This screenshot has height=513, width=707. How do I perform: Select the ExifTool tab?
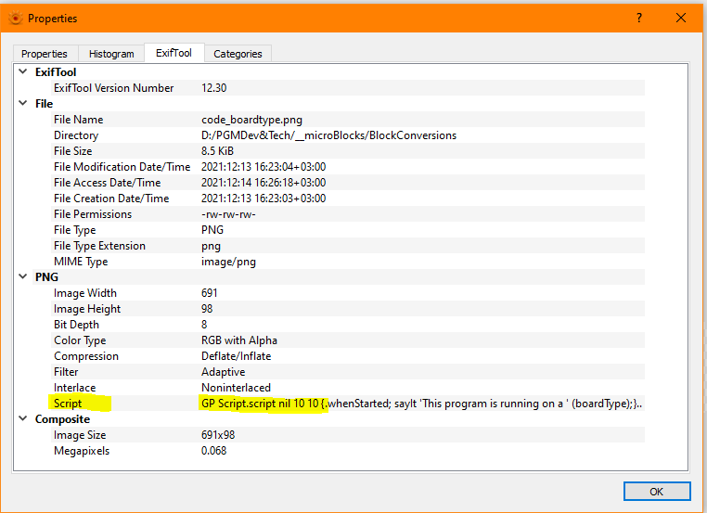point(174,53)
